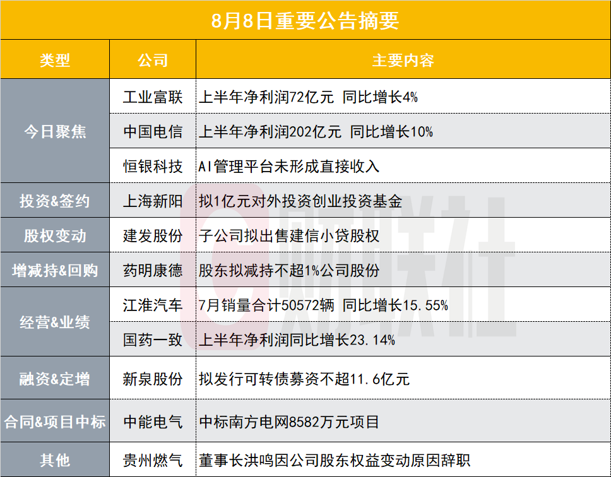
Task: Click '子公司拟出售建信小贷股权'
Action: click(x=288, y=235)
